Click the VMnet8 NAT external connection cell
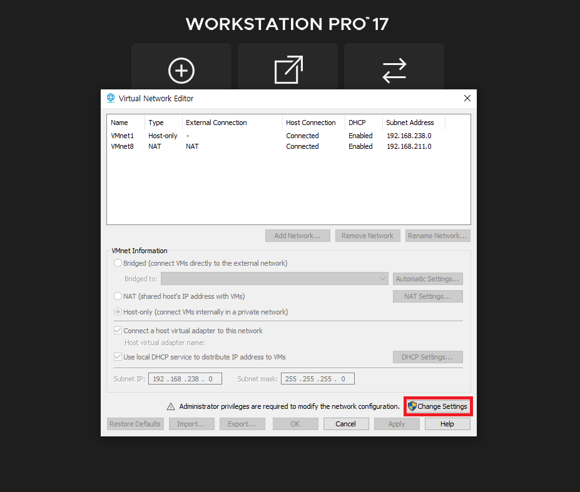 click(x=192, y=146)
